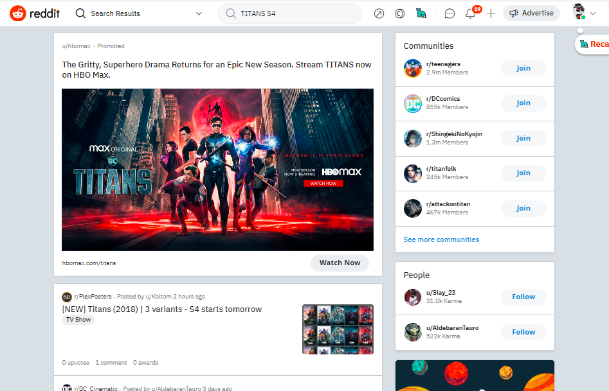The height and width of the screenshot is (391, 609).
Task: Click u/AldebaranTauro profile avatar
Action: 412,332
